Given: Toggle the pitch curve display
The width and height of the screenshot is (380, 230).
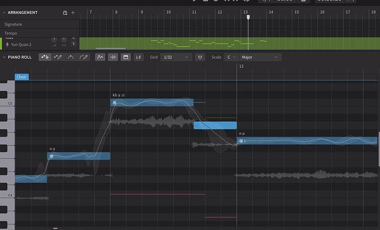Looking at the screenshot, I should point(100,57).
